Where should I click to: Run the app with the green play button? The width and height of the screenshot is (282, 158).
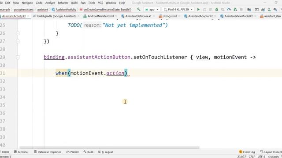pos(198,9)
